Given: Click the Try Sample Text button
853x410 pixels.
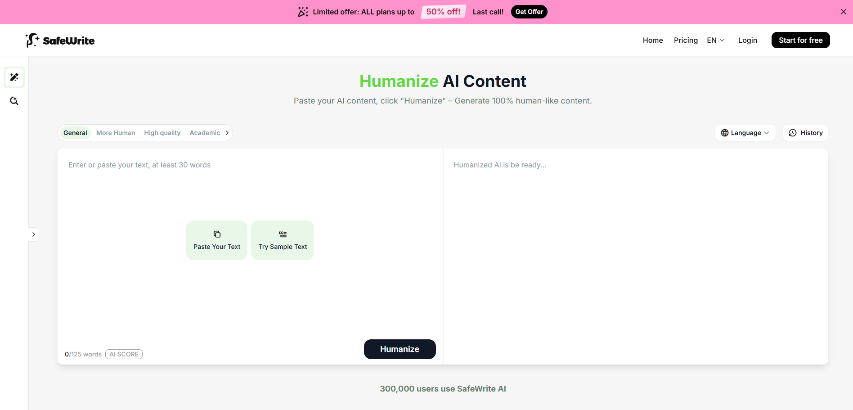Looking at the screenshot, I should pos(283,240).
